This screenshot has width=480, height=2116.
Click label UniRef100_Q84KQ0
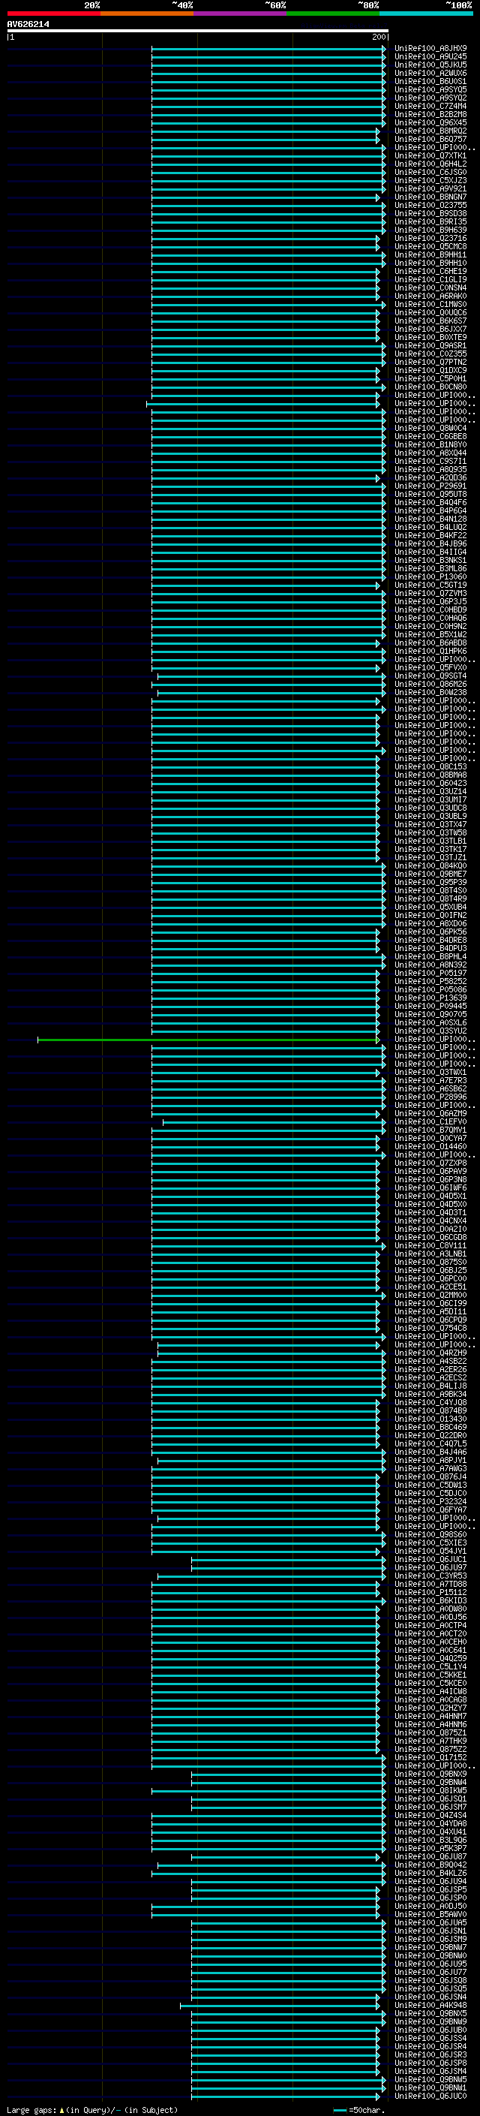pyautogui.click(x=430, y=865)
